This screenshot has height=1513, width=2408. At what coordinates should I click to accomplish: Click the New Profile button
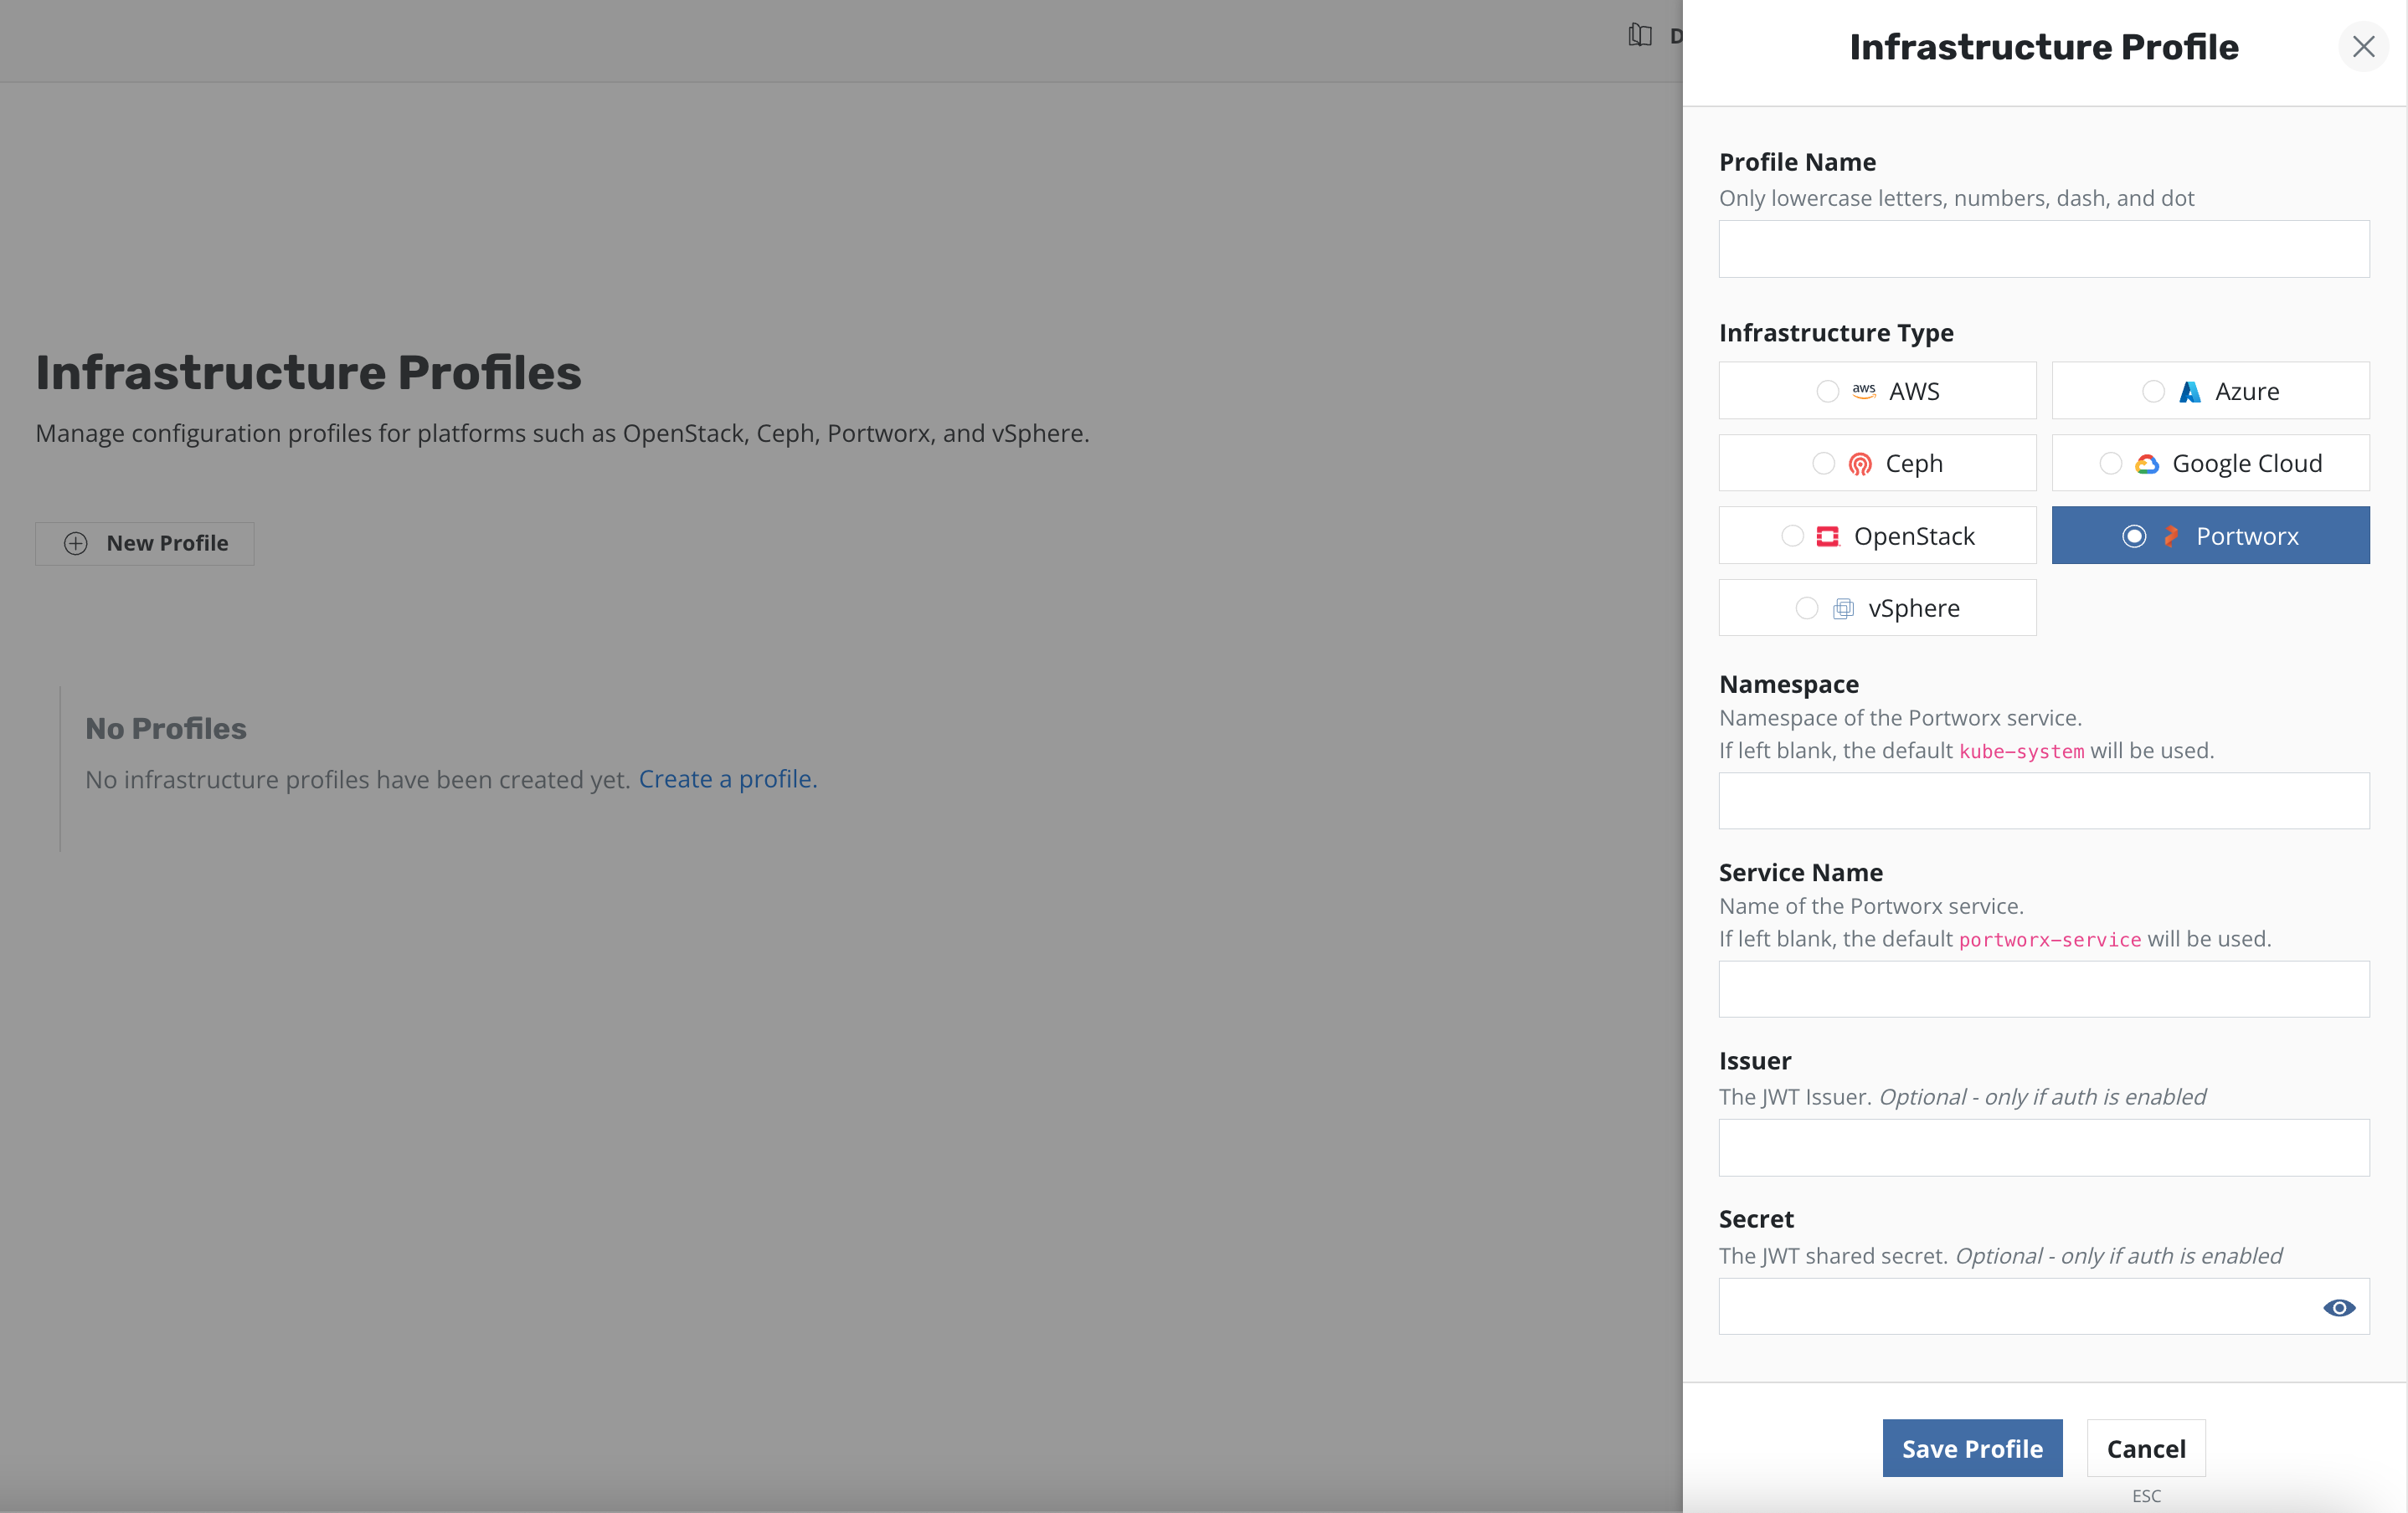[x=145, y=544]
